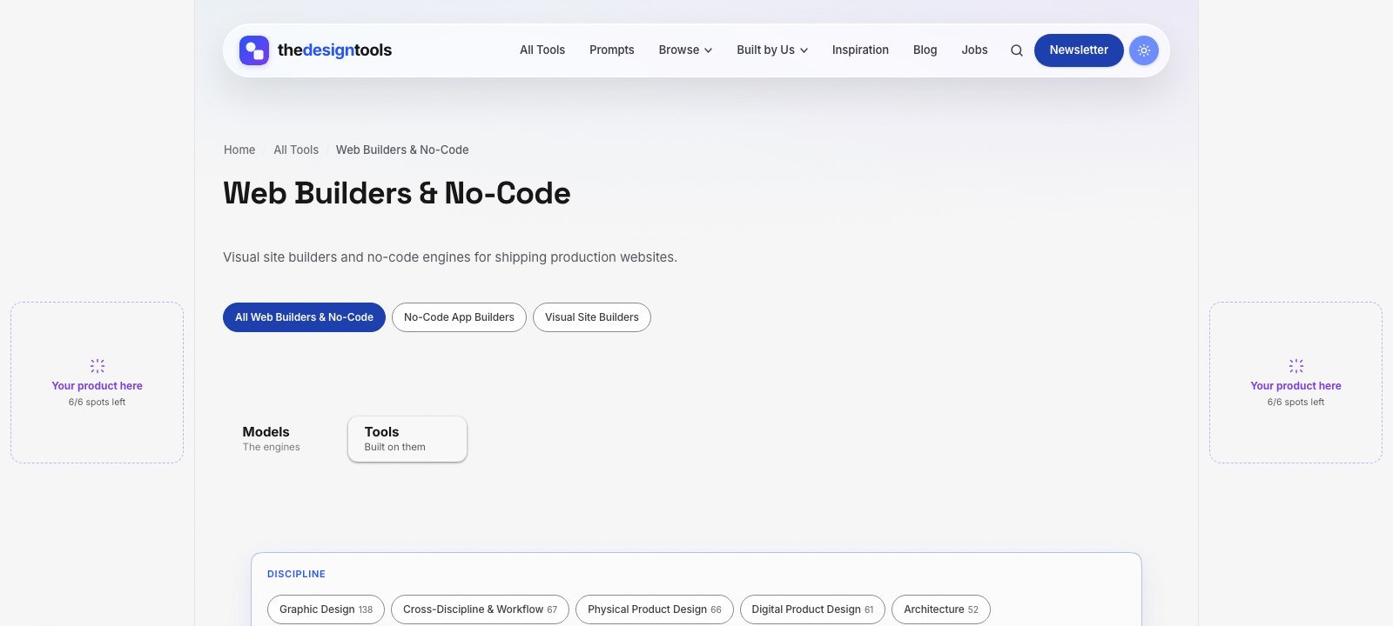Click the Newsletter button
The width and height of the screenshot is (1393, 626).
click(x=1079, y=50)
